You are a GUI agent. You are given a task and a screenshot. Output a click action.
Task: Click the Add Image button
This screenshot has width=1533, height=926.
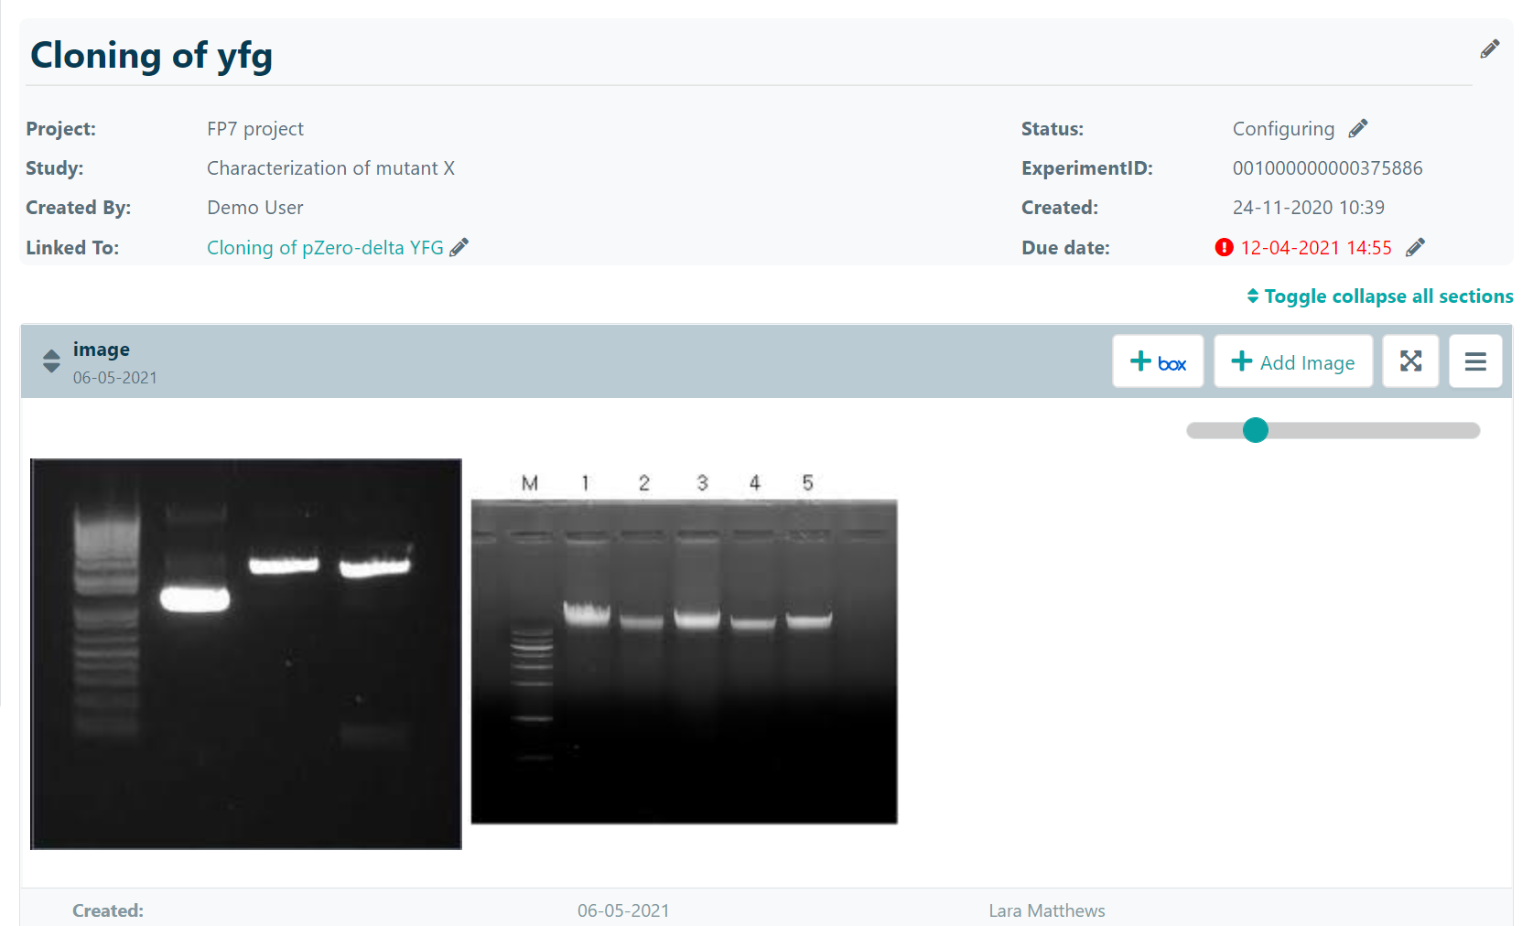[x=1293, y=361]
